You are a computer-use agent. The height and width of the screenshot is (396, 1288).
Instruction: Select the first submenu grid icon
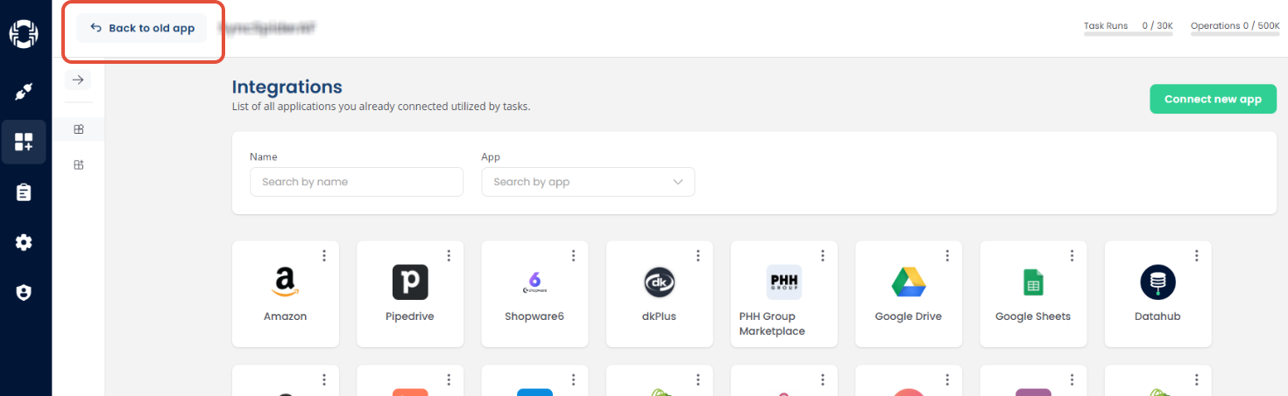(78, 129)
